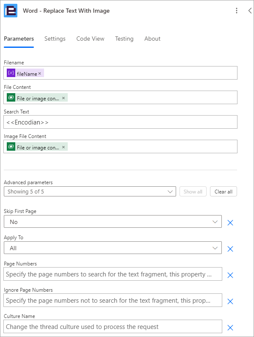Open the Testing tab
Image resolution: width=254 pixels, height=337 pixels.
coord(124,39)
